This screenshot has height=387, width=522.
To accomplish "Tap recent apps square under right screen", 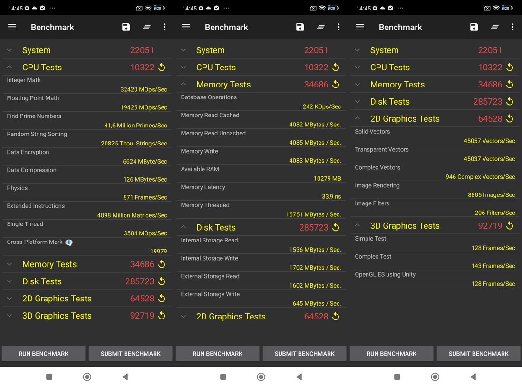I will click(397, 377).
